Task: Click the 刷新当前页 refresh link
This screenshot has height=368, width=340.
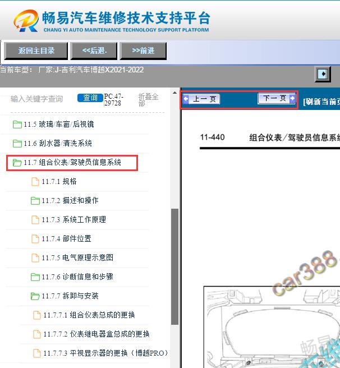Action: (x=321, y=102)
